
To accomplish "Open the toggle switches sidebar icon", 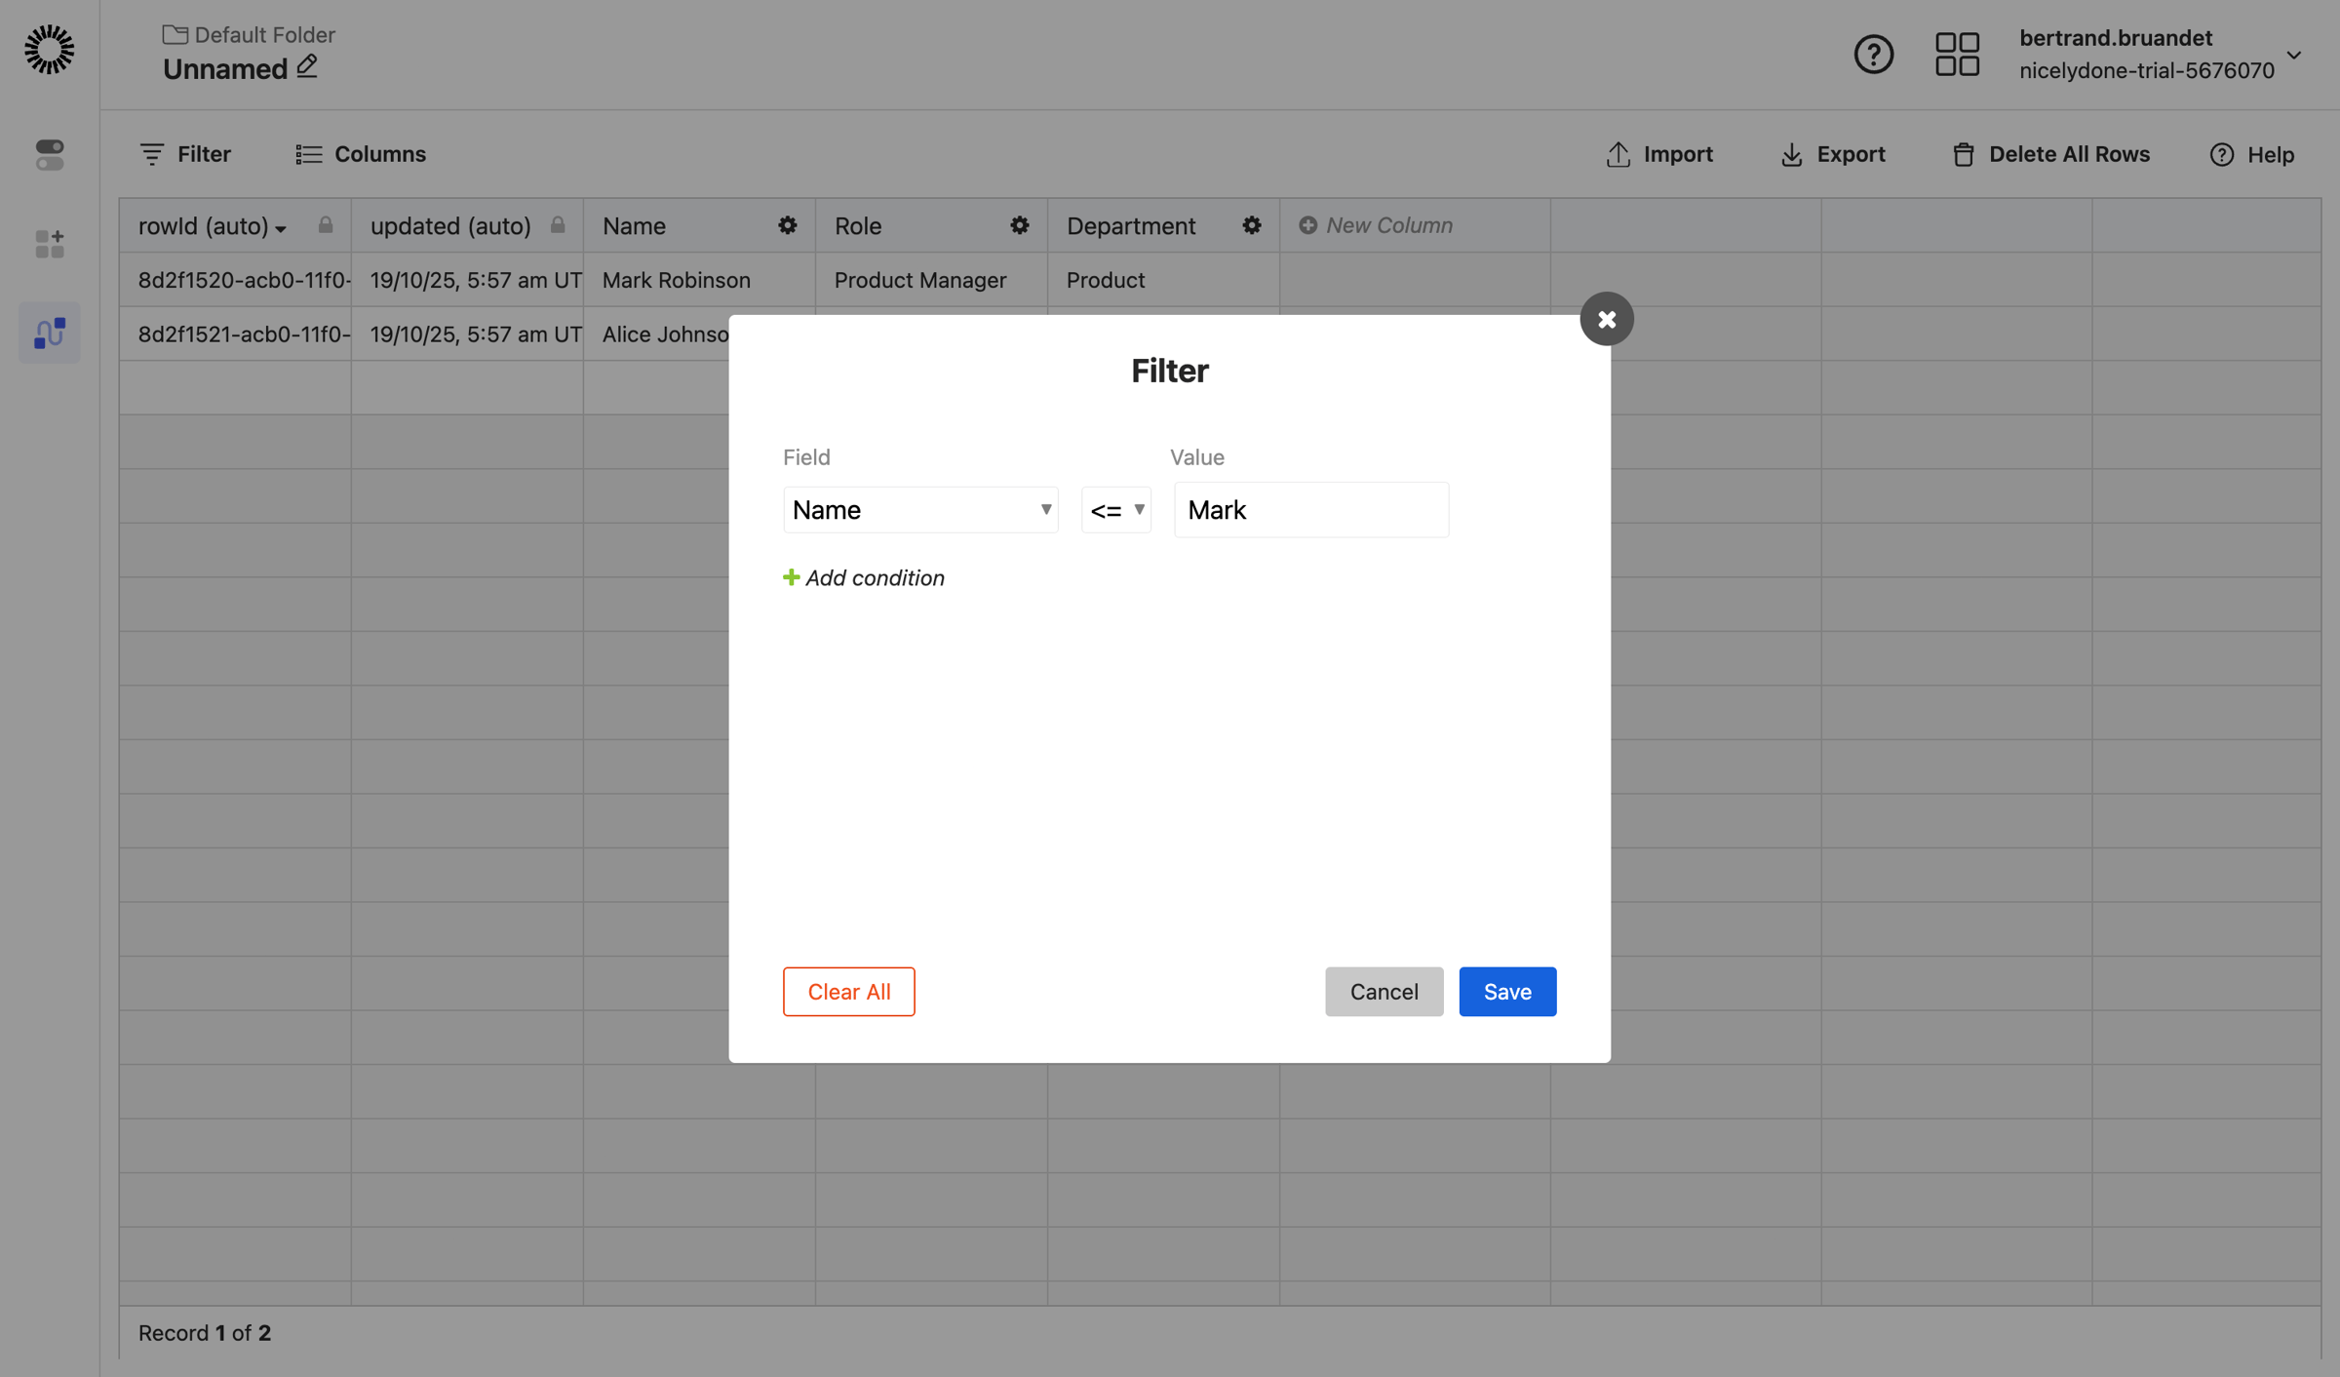I will click(50, 155).
